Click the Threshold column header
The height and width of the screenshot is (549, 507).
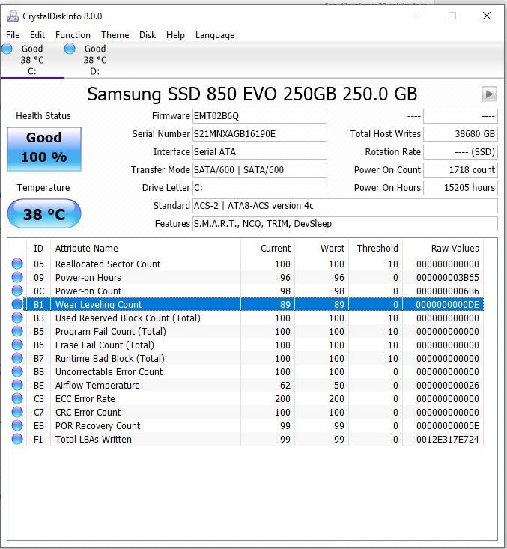coord(376,248)
